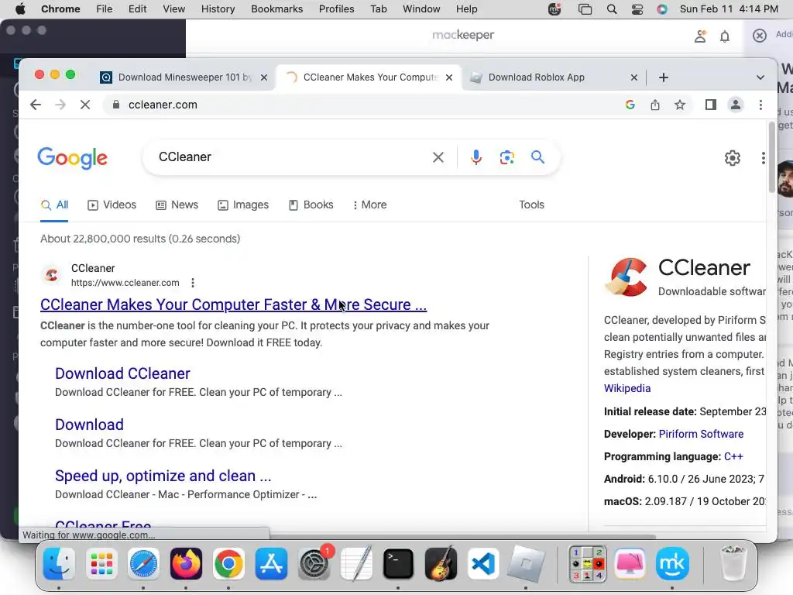This screenshot has width=793, height=595.
Task: Stop loading the ccleaner.com page
Action: point(85,105)
